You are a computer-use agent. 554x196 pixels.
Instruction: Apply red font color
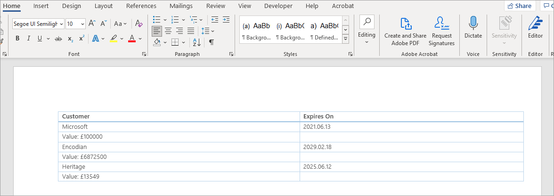[132, 39]
